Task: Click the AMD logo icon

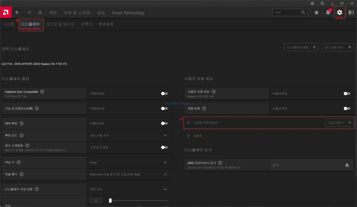Action: pos(6,12)
